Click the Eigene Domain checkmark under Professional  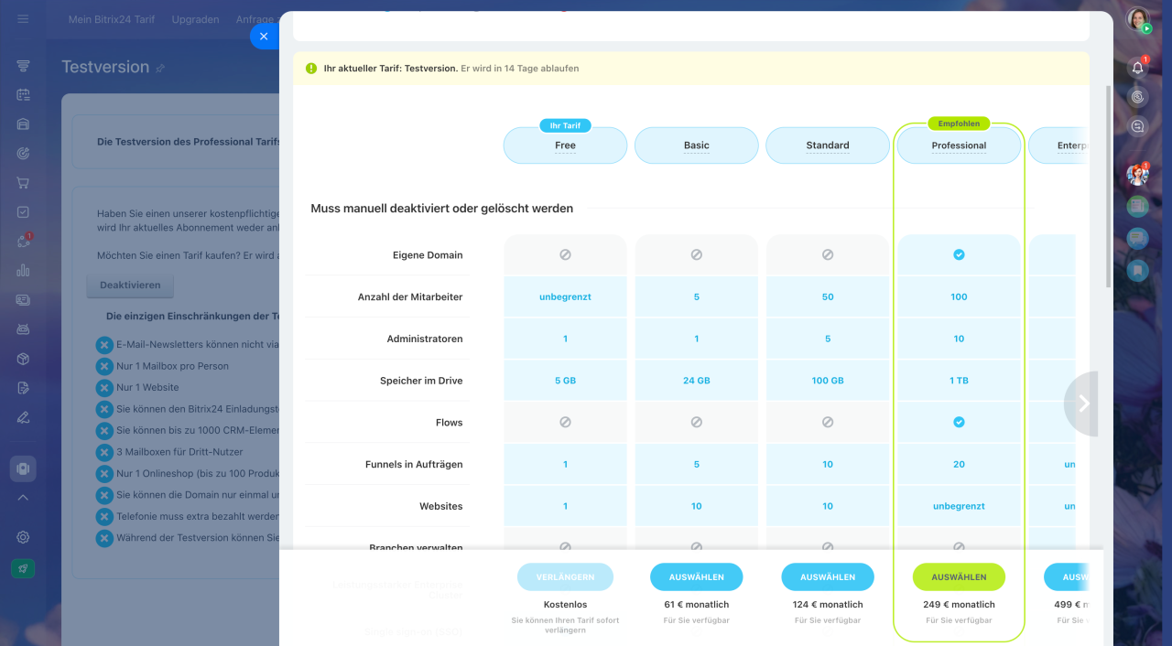click(x=959, y=254)
